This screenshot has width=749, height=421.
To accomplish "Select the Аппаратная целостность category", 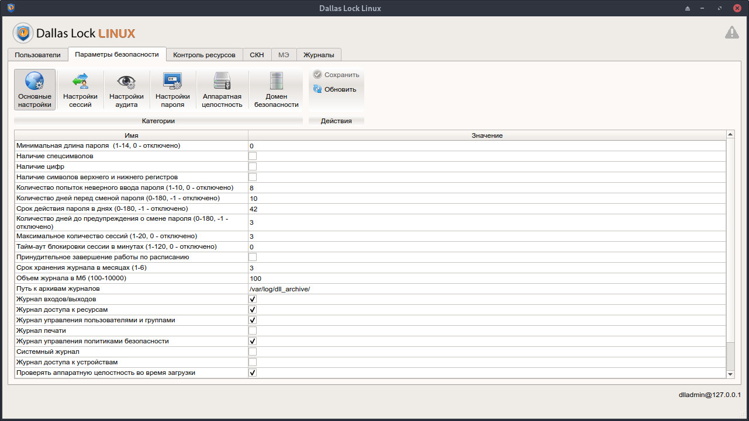I will [222, 89].
